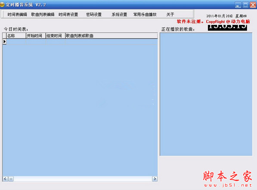Open the 关于 menu

pyautogui.click(x=170, y=15)
